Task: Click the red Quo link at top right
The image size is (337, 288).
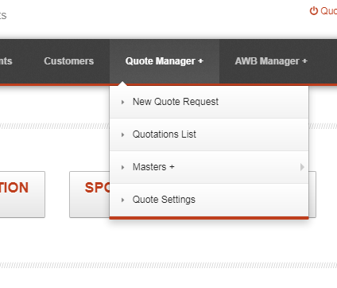Action: [328, 11]
